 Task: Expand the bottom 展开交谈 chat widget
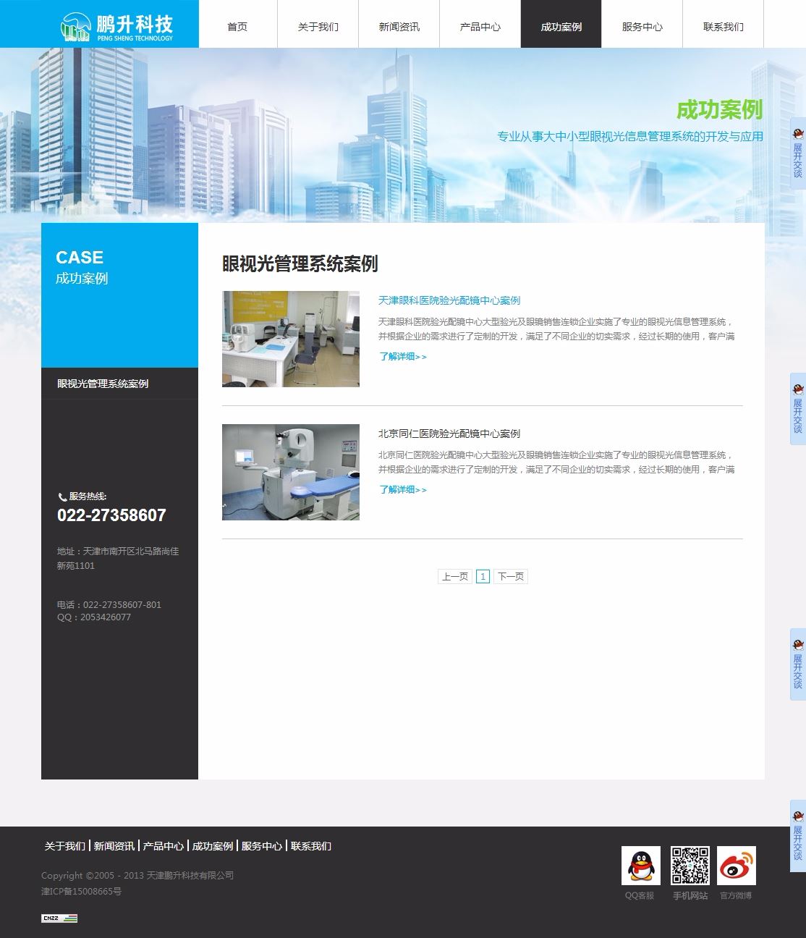tap(797, 836)
